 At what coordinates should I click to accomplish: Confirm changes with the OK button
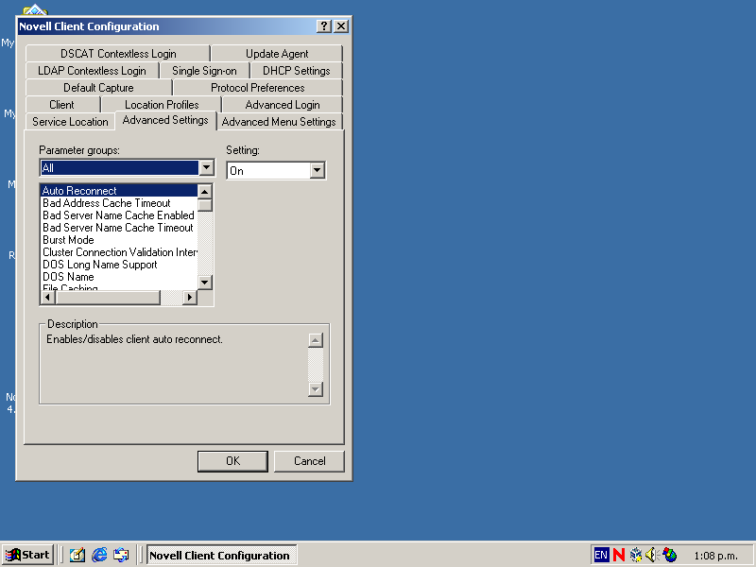coord(232,461)
